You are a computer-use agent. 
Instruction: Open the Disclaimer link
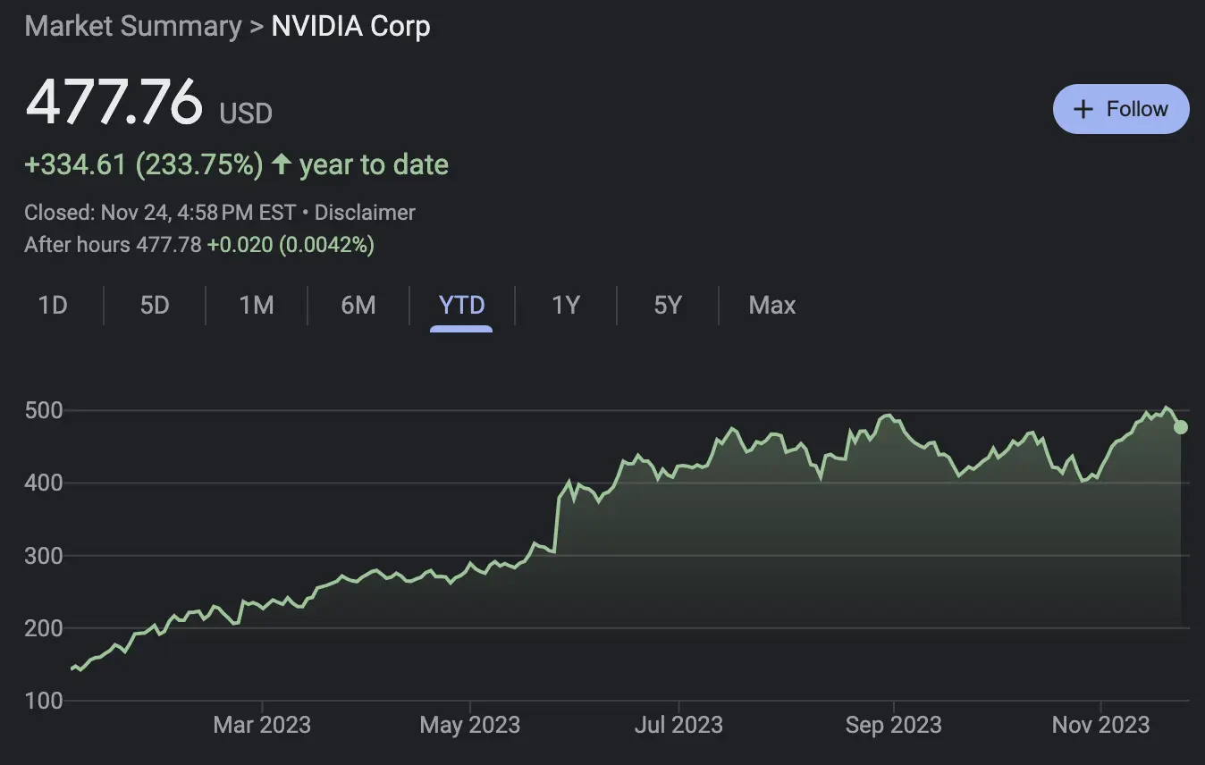365,213
